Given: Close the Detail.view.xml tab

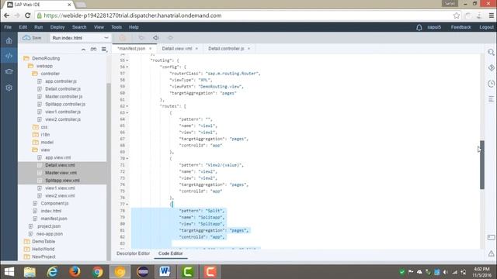Looking at the screenshot, I should tap(196, 48).
